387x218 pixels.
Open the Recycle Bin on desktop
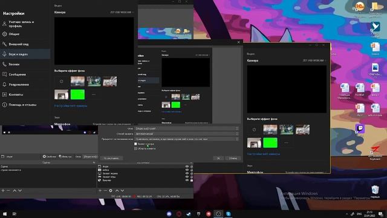click(375, 192)
